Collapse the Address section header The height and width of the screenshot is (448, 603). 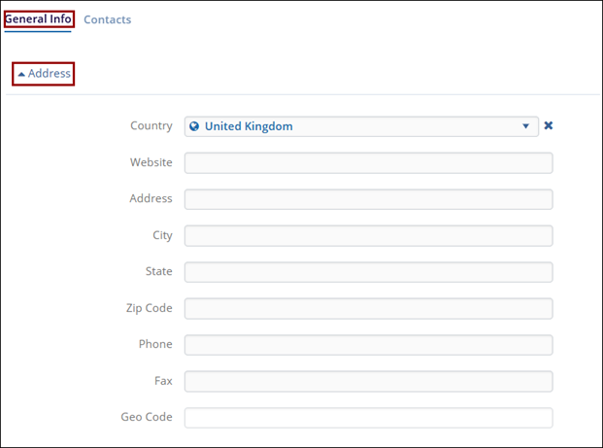[x=49, y=74]
